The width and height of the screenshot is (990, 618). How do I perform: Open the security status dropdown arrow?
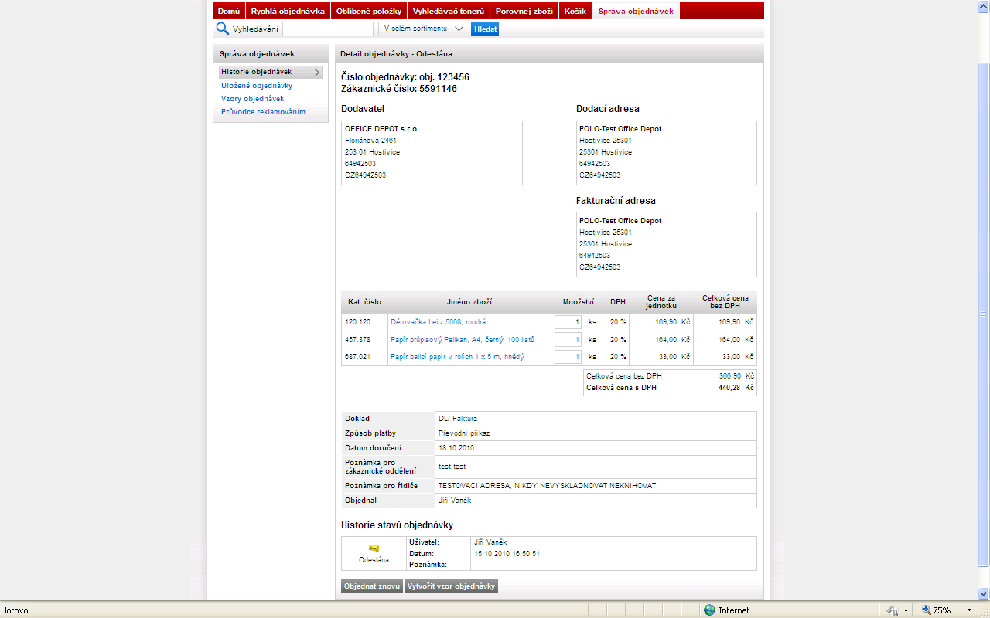point(906,610)
